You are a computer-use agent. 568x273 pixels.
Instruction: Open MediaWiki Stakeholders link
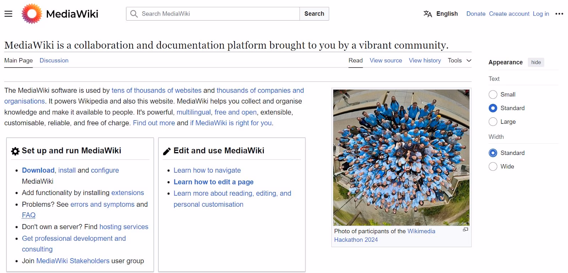coord(73,261)
